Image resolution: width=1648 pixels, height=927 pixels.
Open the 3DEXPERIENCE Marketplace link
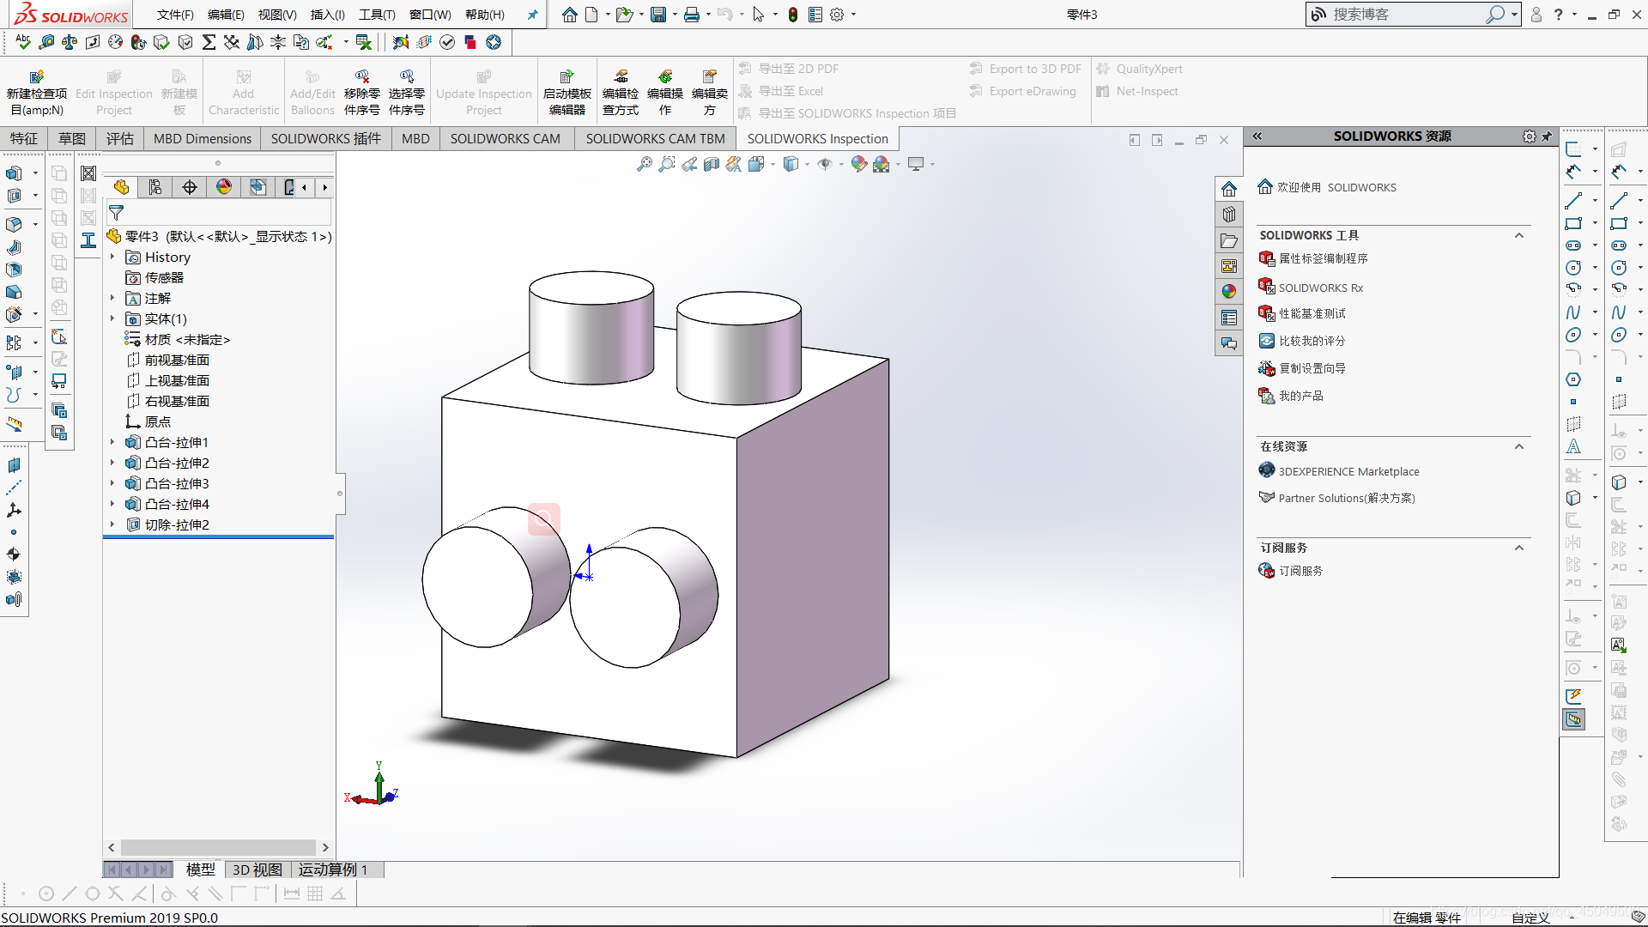tap(1348, 471)
